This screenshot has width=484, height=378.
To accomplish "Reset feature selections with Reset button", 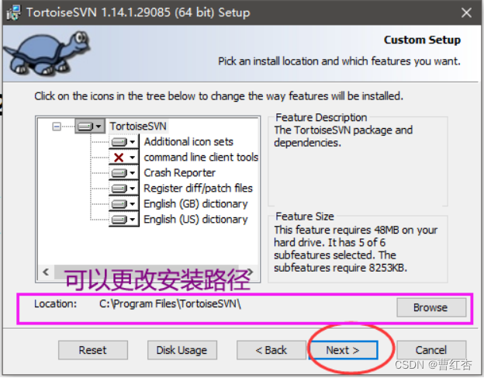I will pos(92,350).
